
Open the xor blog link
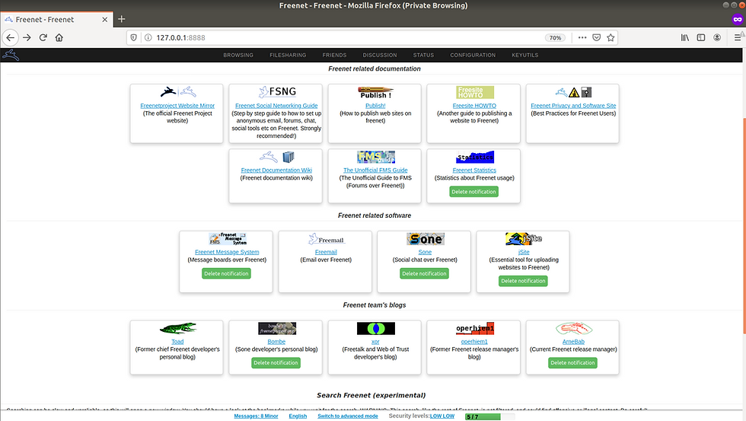pyautogui.click(x=375, y=342)
